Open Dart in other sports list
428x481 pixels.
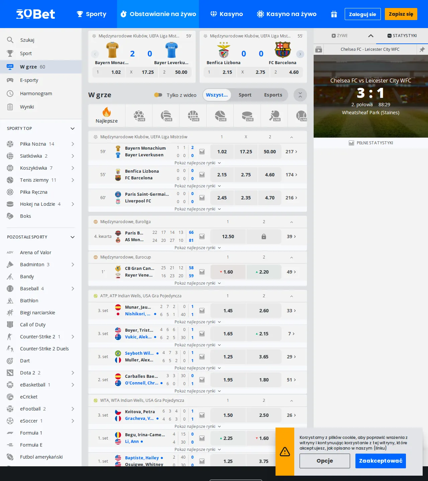[x=41, y=361]
